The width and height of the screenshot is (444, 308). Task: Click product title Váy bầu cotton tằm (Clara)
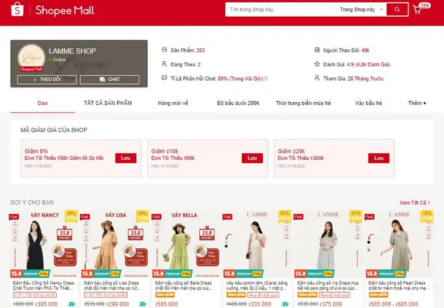click(x=257, y=286)
